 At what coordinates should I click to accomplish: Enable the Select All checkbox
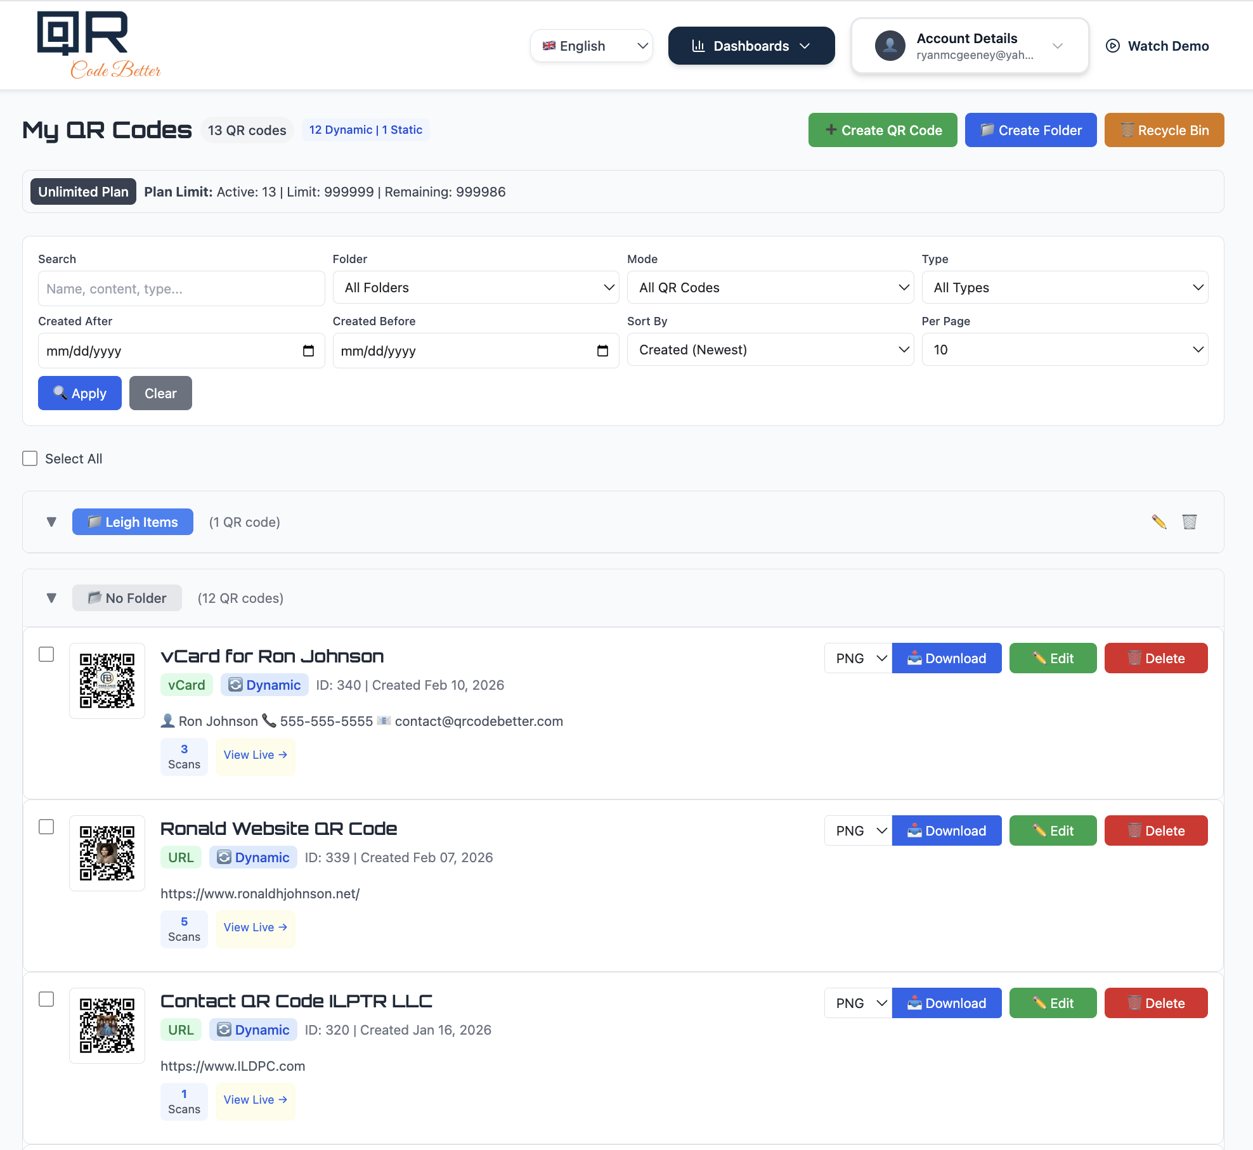pos(30,458)
